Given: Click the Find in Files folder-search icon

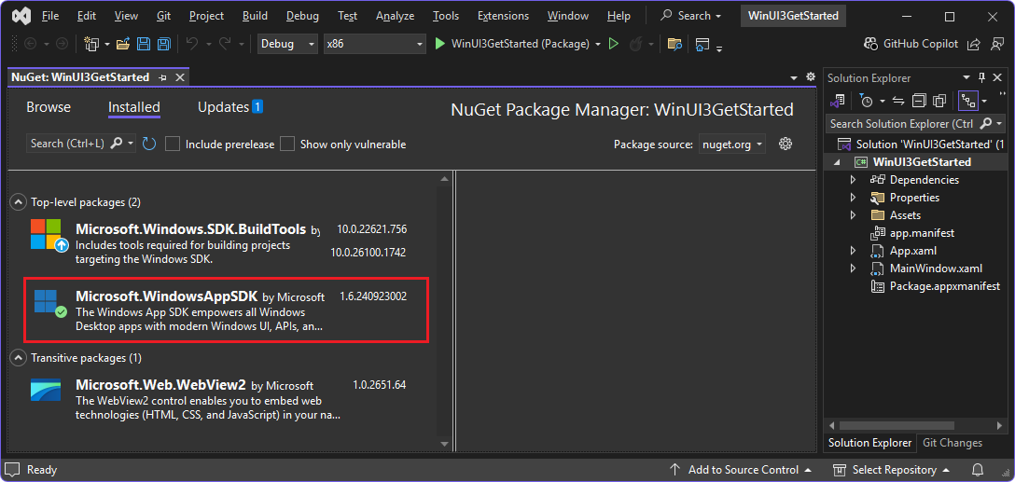Looking at the screenshot, I should click(674, 44).
